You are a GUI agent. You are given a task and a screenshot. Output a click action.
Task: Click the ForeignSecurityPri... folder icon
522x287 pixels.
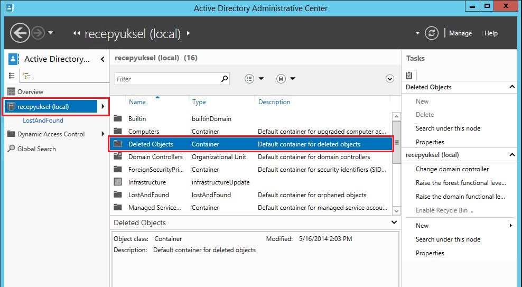[118, 169]
